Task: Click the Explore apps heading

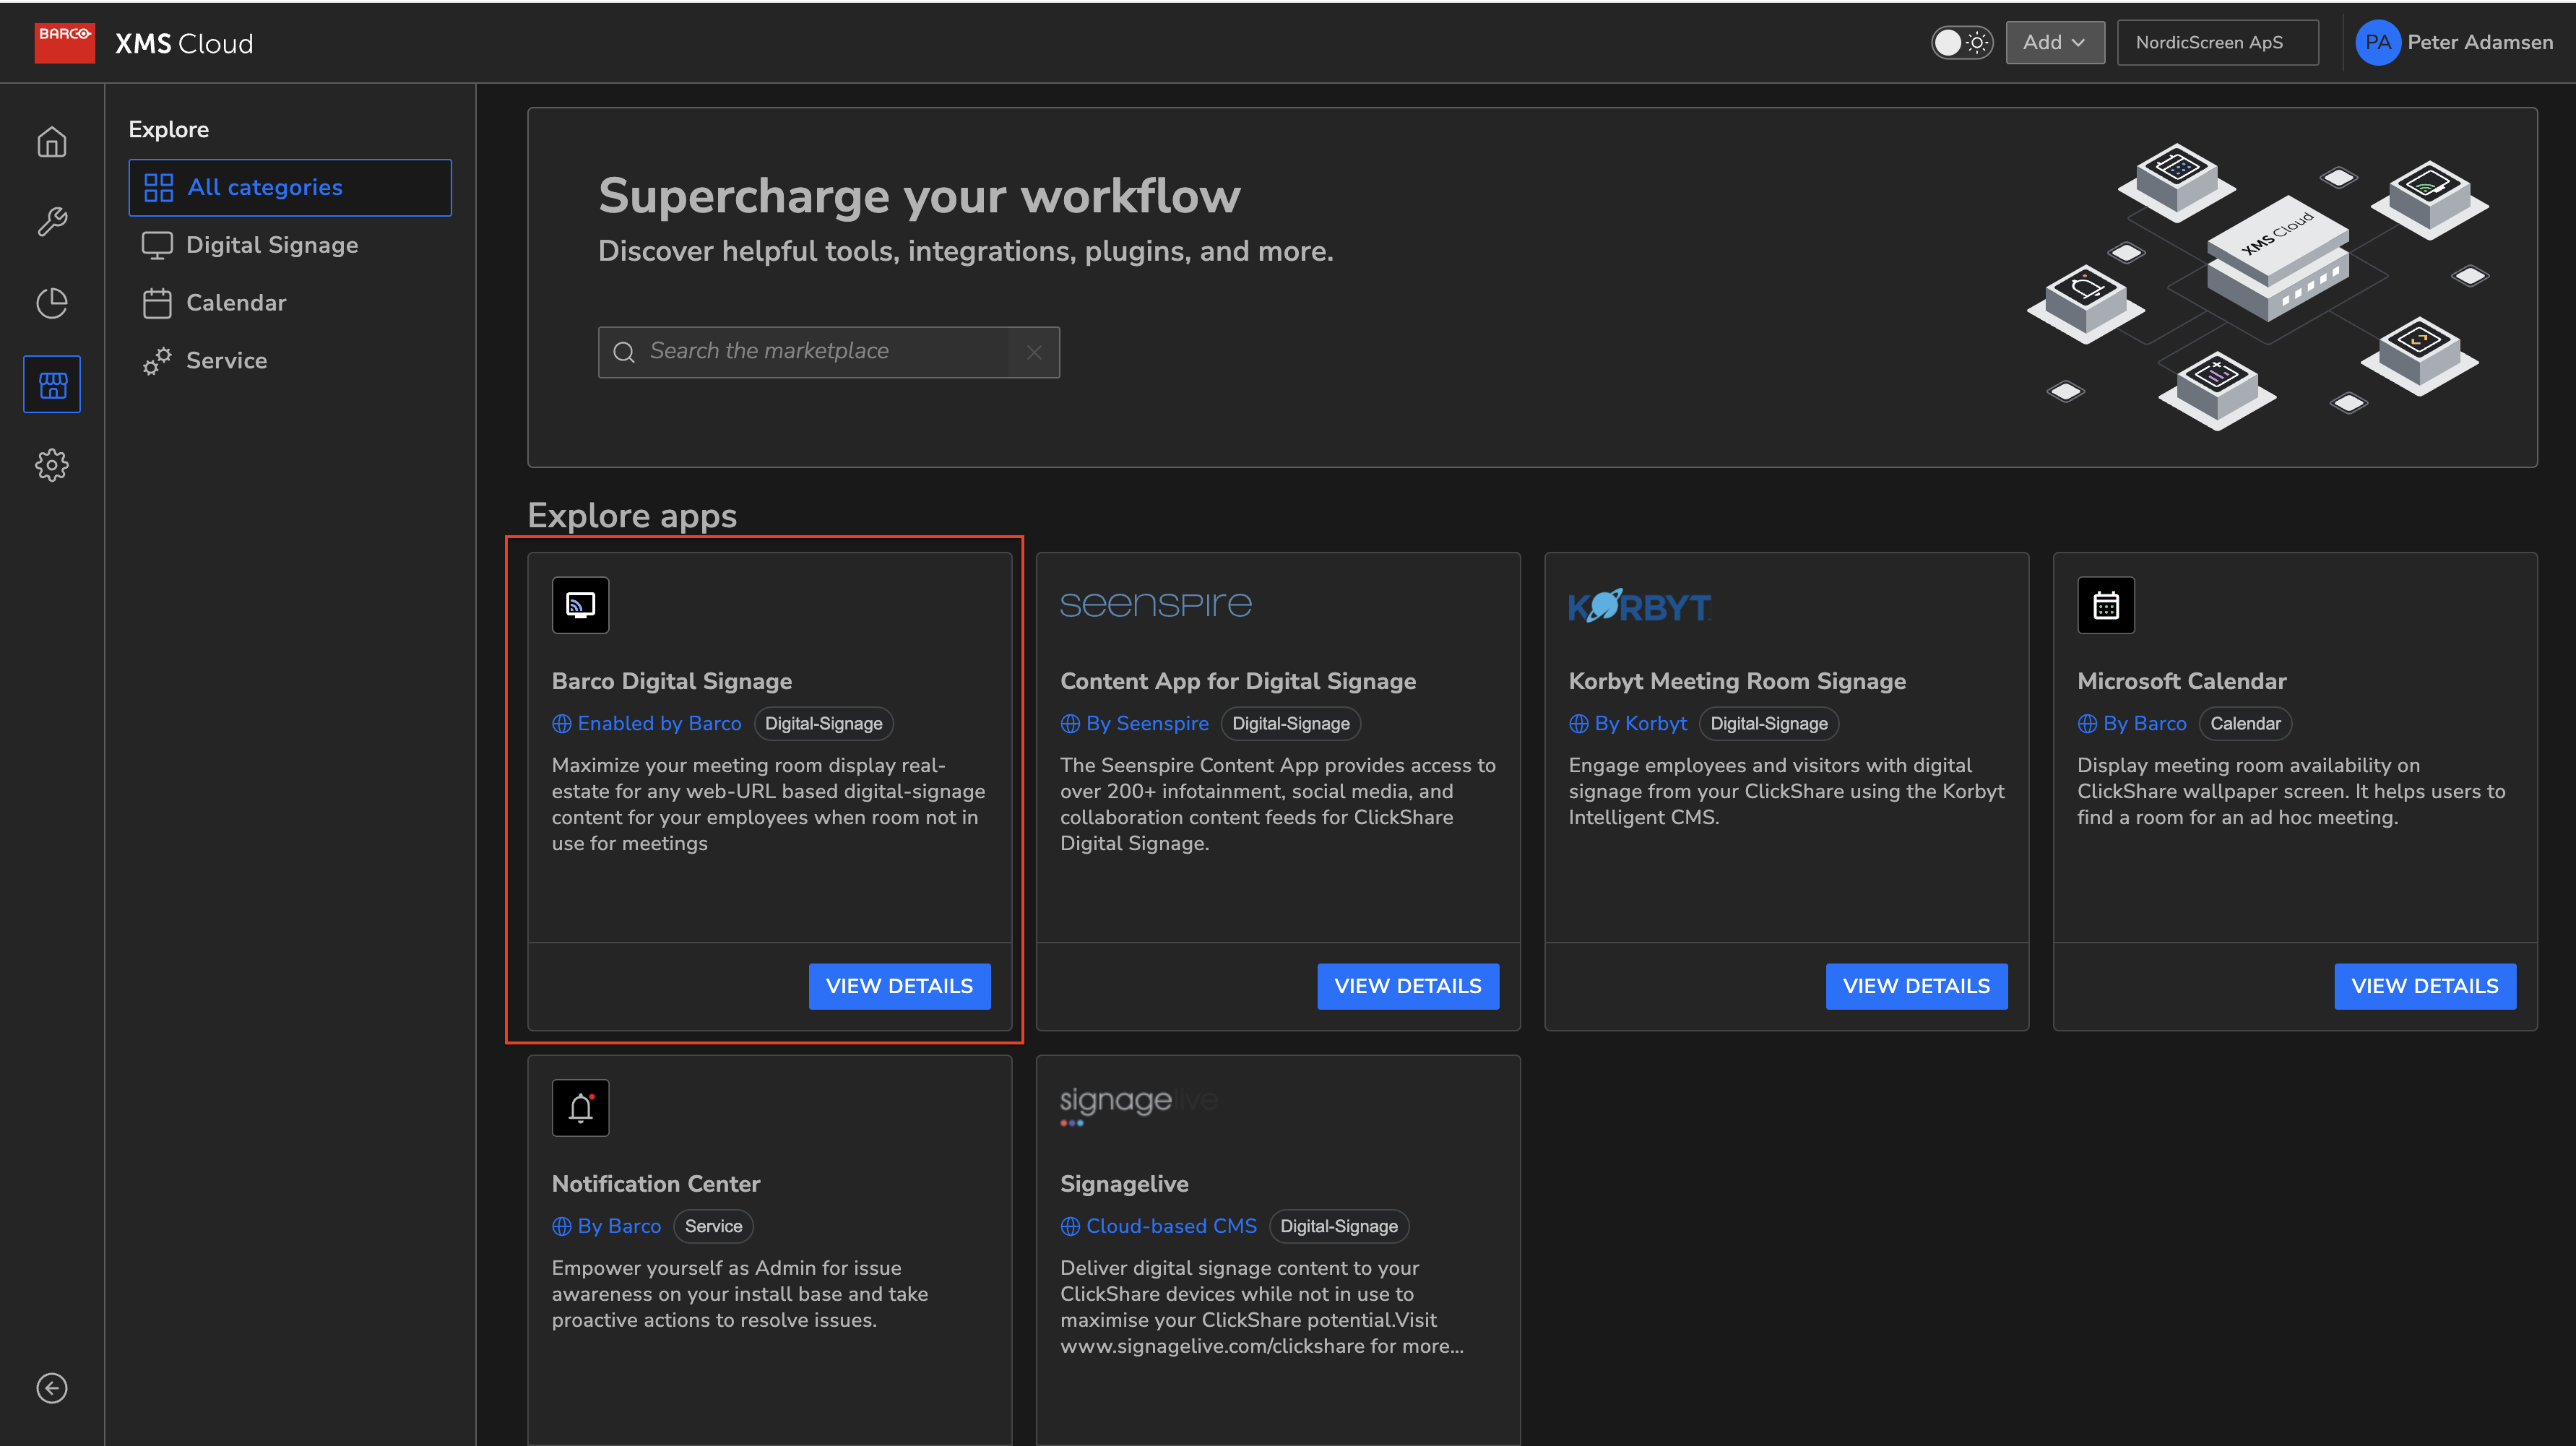Action: [x=632, y=516]
